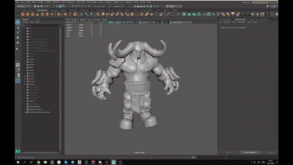The height and width of the screenshot is (165, 293).
Task: Pick the Paint Selection tool in toolbox
Action: (18, 32)
